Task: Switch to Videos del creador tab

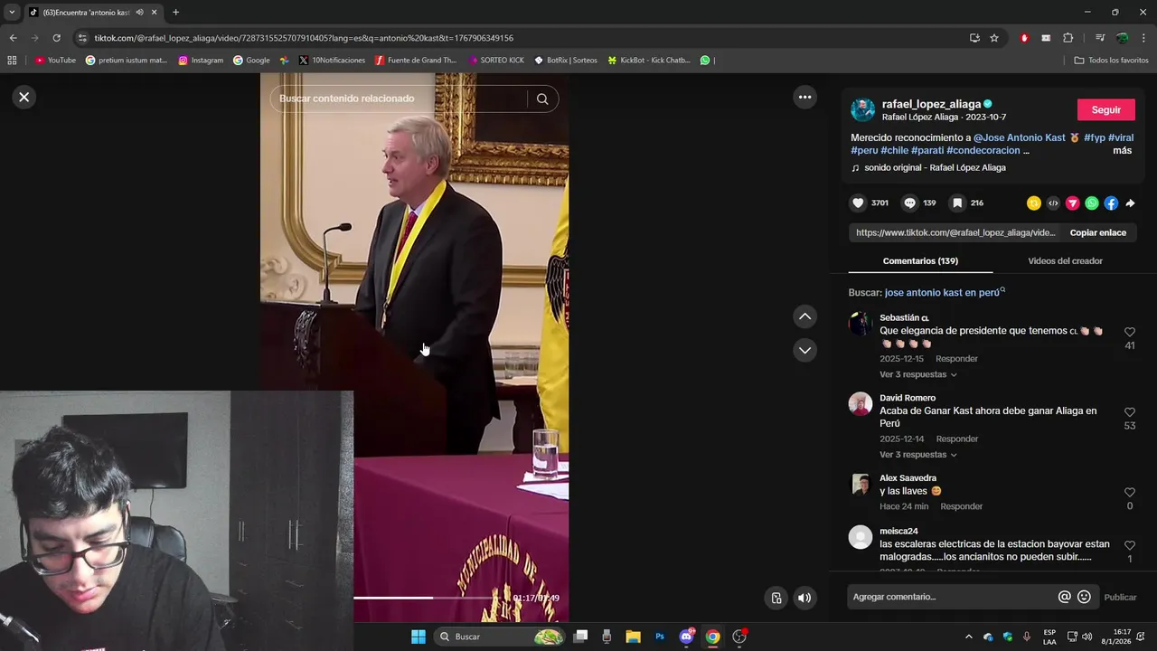Action: (1065, 261)
